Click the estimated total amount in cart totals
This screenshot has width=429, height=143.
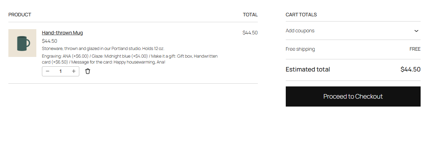410,69
